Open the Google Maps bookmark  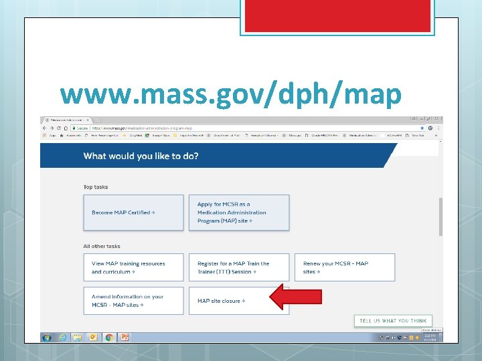(x=158, y=135)
